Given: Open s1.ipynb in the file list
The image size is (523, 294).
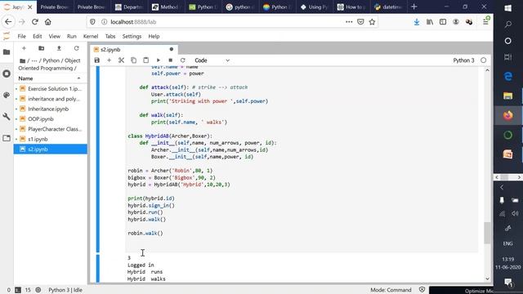Looking at the screenshot, I should click(x=51, y=139).
